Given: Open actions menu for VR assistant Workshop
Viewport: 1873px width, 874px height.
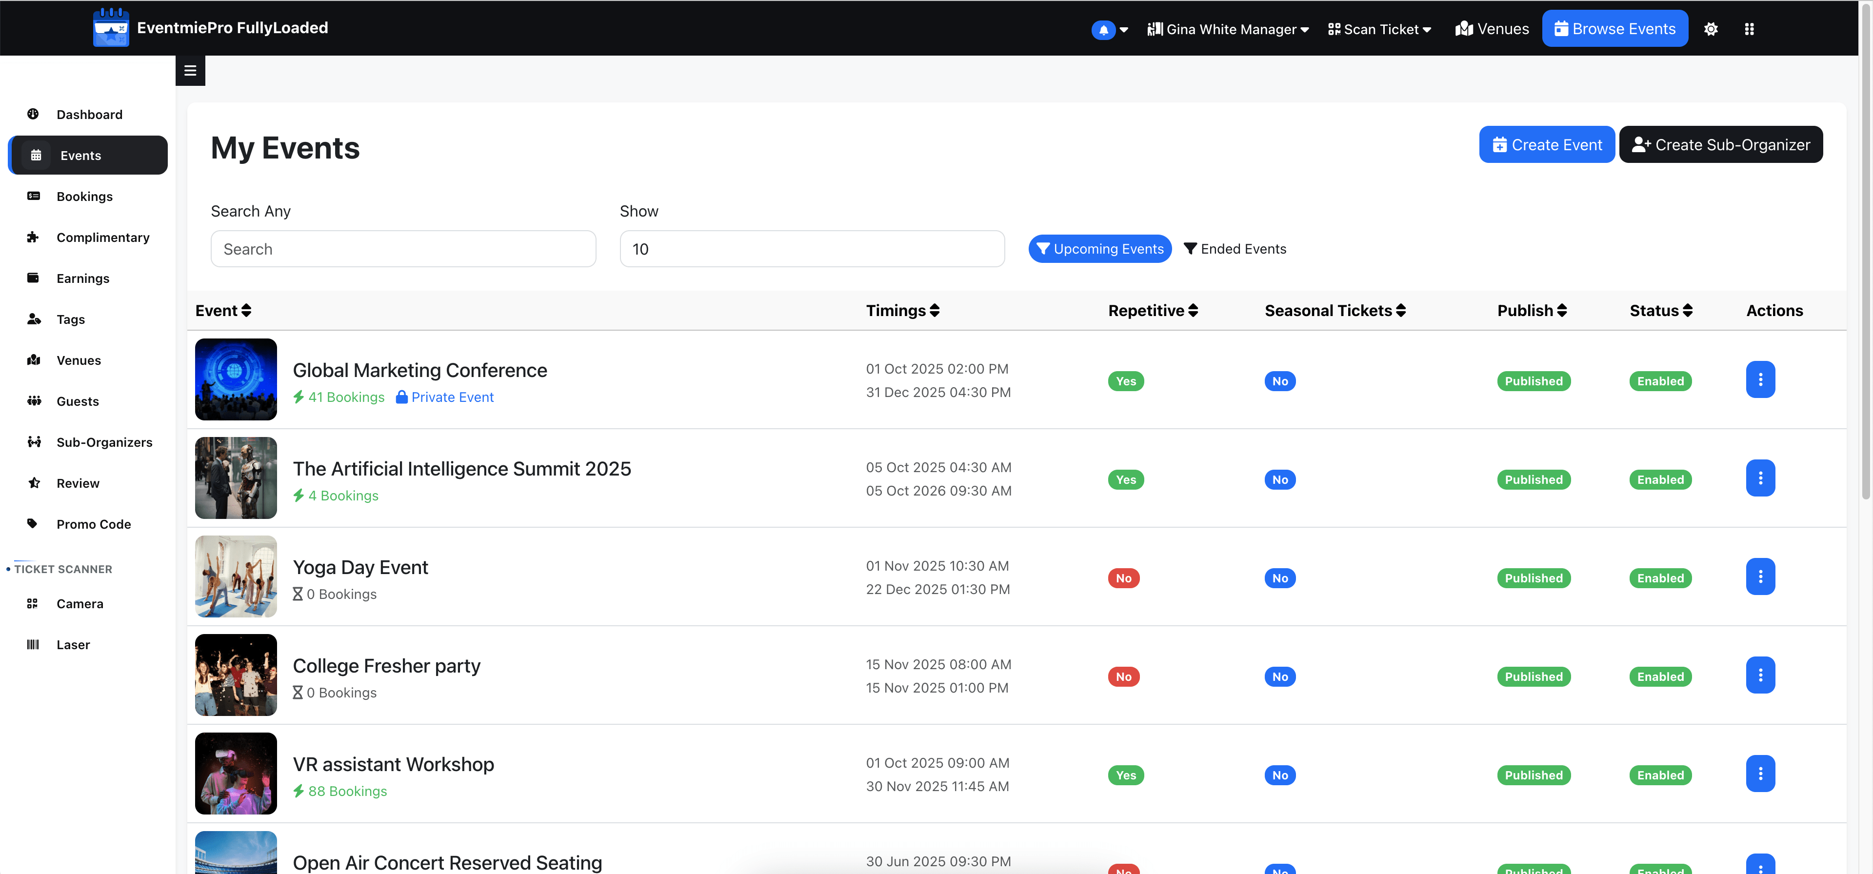Looking at the screenshot, I should point(1759,774).
